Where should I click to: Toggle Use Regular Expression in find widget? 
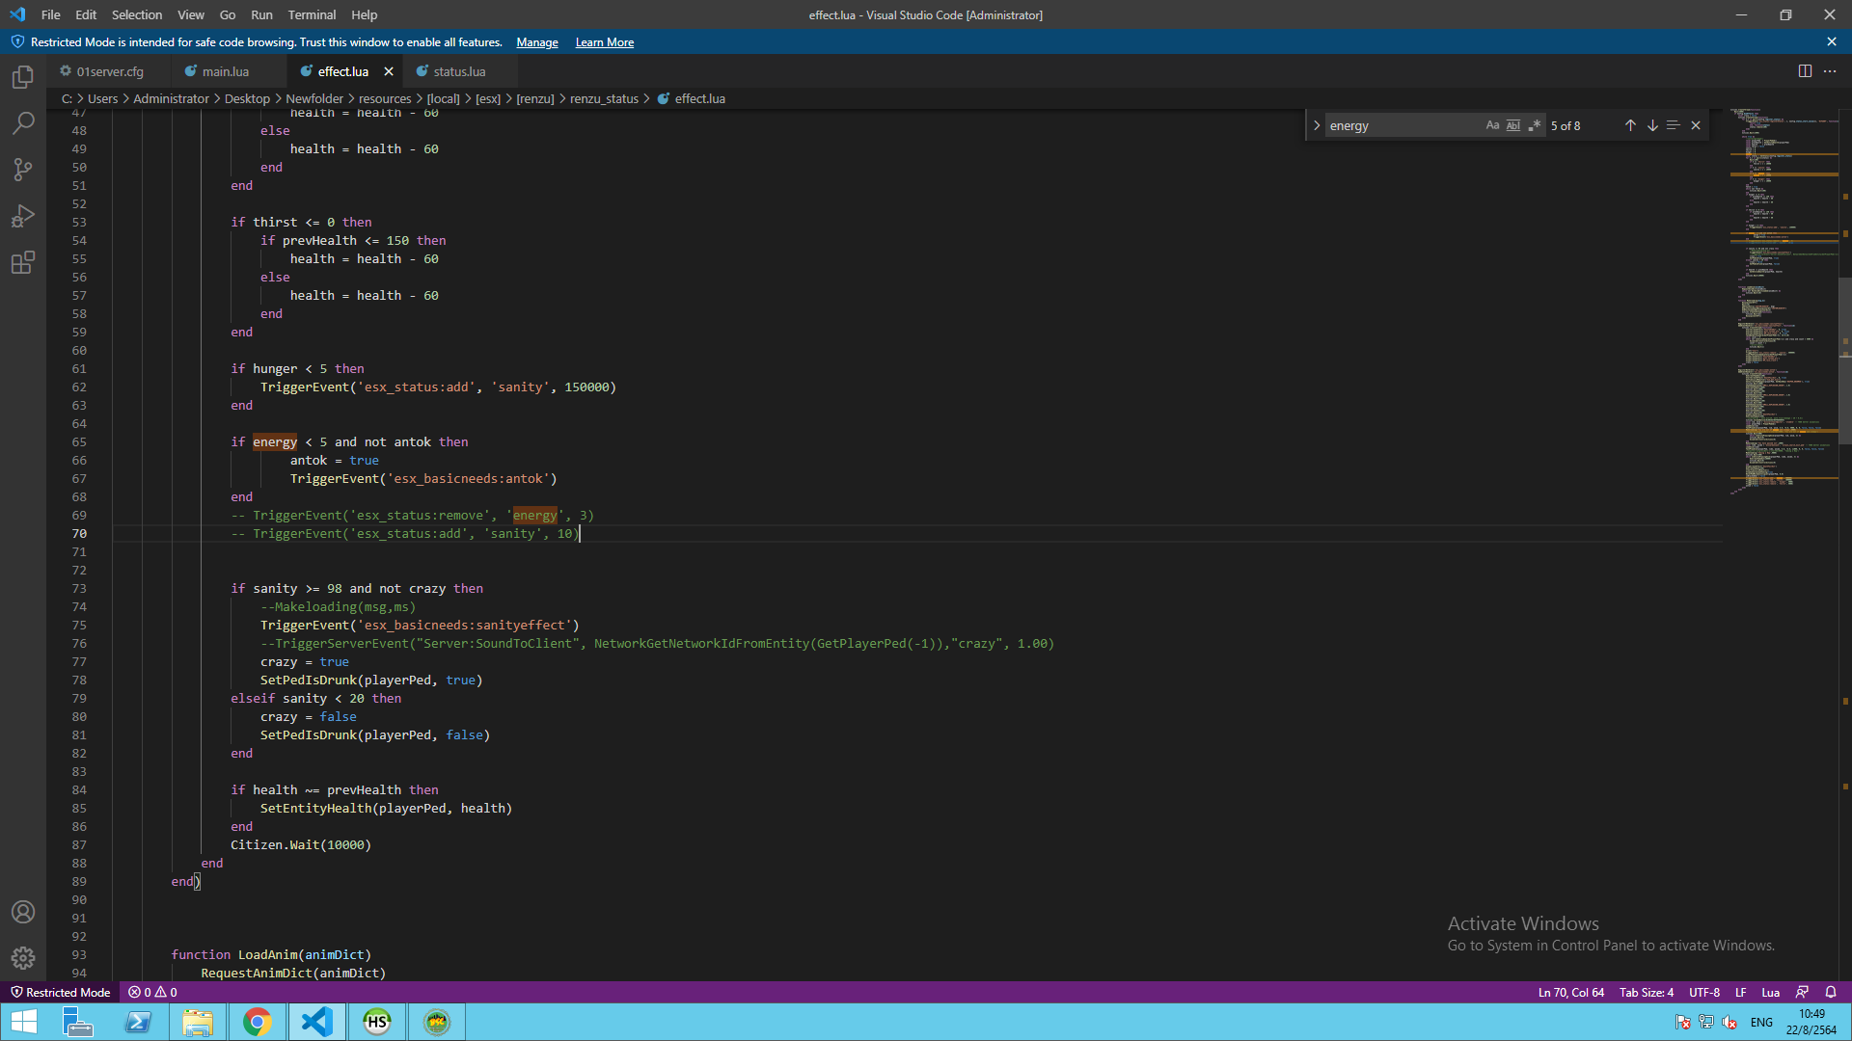[1535, 125]
